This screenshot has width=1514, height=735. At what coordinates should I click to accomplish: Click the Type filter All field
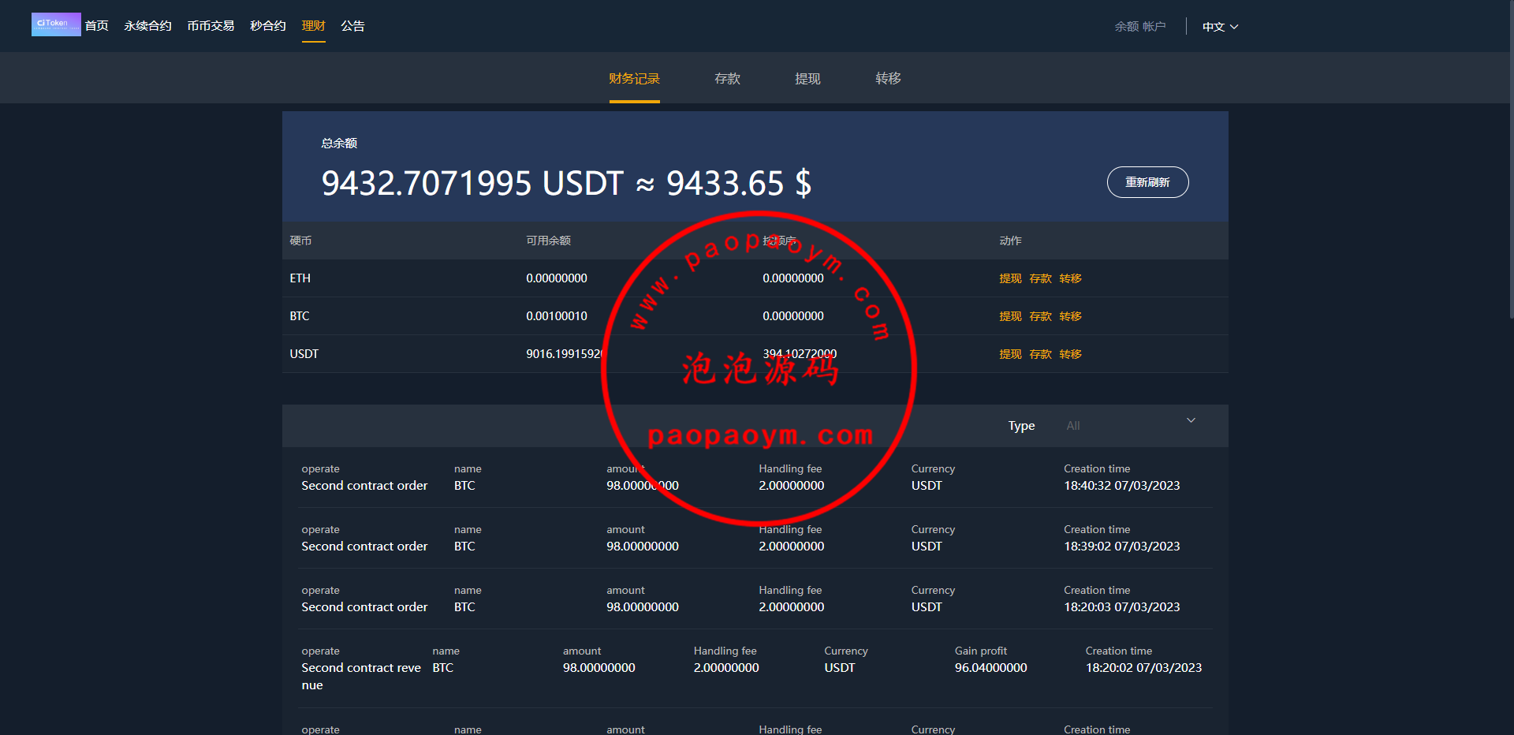point(1120,426)
